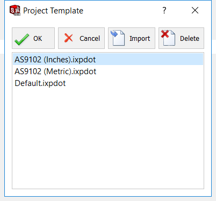The image size is (216, 201).
Task: Choose the AS9102 (Metric).ixpdot template
Action: click(108, 71)
